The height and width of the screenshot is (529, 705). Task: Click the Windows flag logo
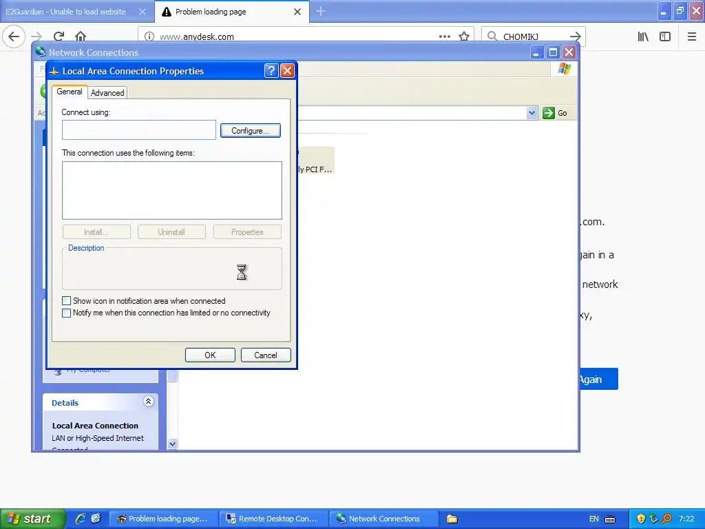pos(565,69)
